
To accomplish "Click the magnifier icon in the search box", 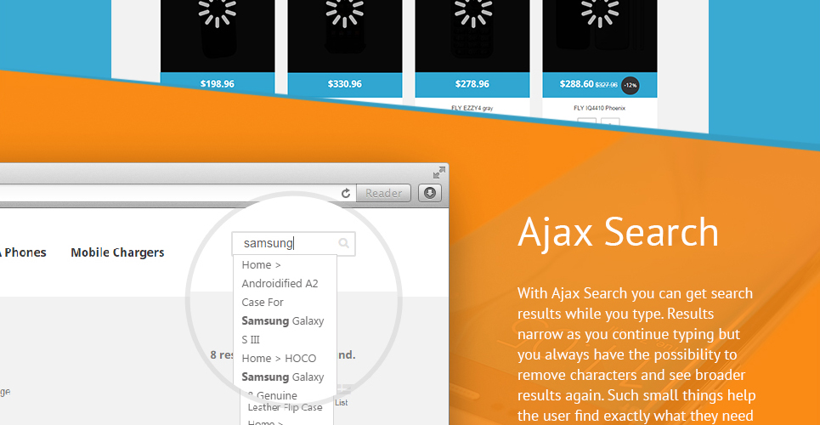I will pyautogui.click(x=343, y=243).
